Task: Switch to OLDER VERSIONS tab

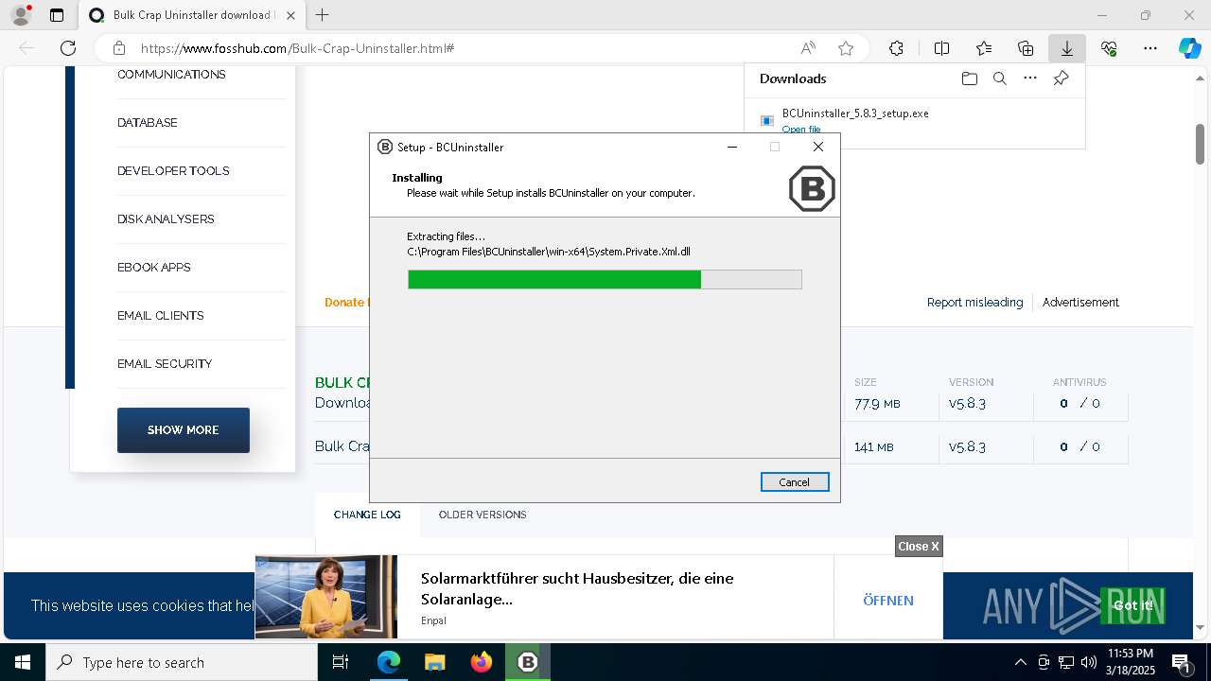Action: (x=483, y=515)
